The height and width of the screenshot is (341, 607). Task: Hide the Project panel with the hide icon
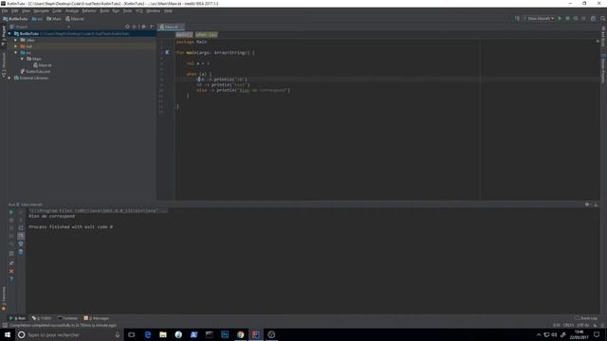pyautogui.click(x=152, y=27)
